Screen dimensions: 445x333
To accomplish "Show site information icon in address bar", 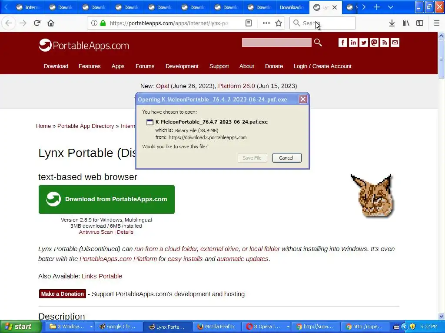I will (94, 23).
